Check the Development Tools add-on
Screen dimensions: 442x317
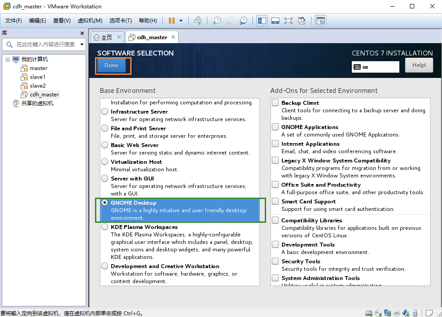[x=275, y=244]
